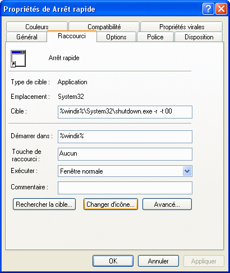Select the Options tab
The image size is (230, 273).
coord(116,37)
